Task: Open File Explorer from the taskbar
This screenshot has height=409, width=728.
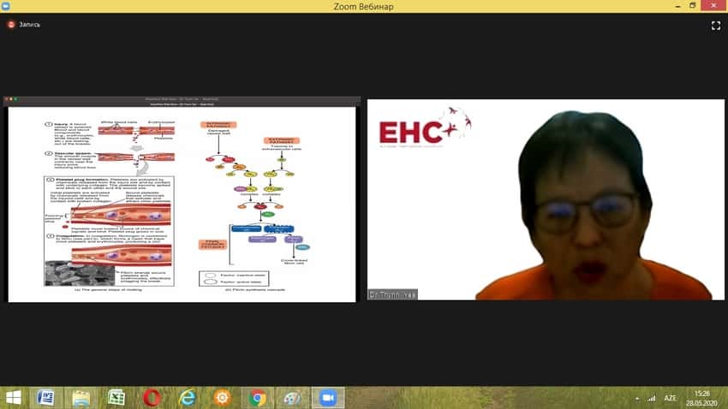Action: click(81, 398)
